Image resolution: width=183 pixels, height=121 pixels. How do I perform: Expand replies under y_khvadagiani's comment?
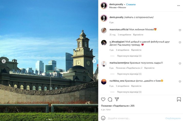tap(129, 56)
